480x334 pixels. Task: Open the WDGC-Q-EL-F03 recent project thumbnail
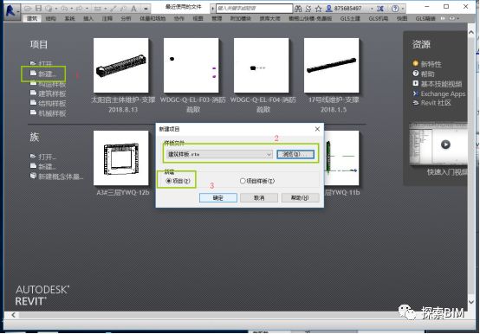click(x=191, y=66)
